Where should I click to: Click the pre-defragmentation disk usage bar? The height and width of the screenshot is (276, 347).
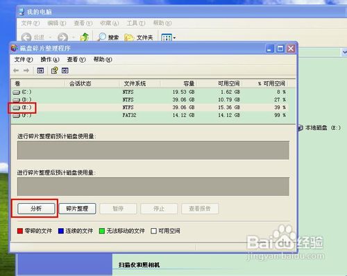coord(153,150)
